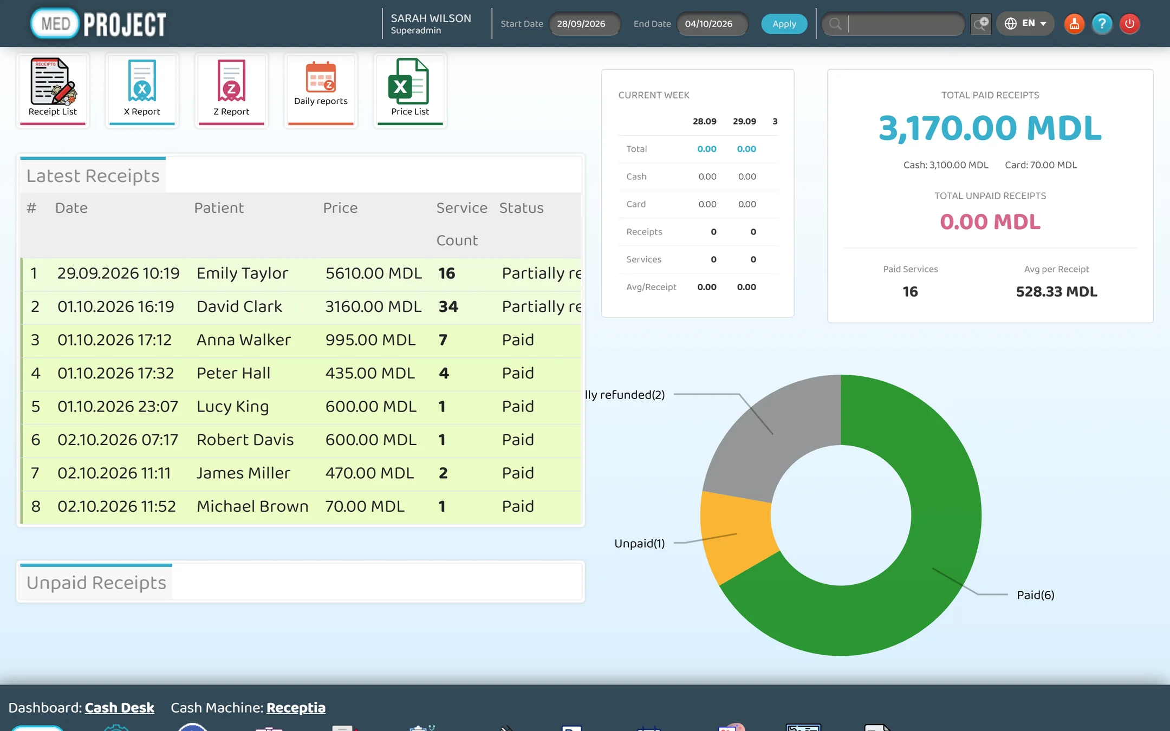The image size is (1170, 731).
Task: Select the Peter Hall receipt row
Action: tap(301, 373)
